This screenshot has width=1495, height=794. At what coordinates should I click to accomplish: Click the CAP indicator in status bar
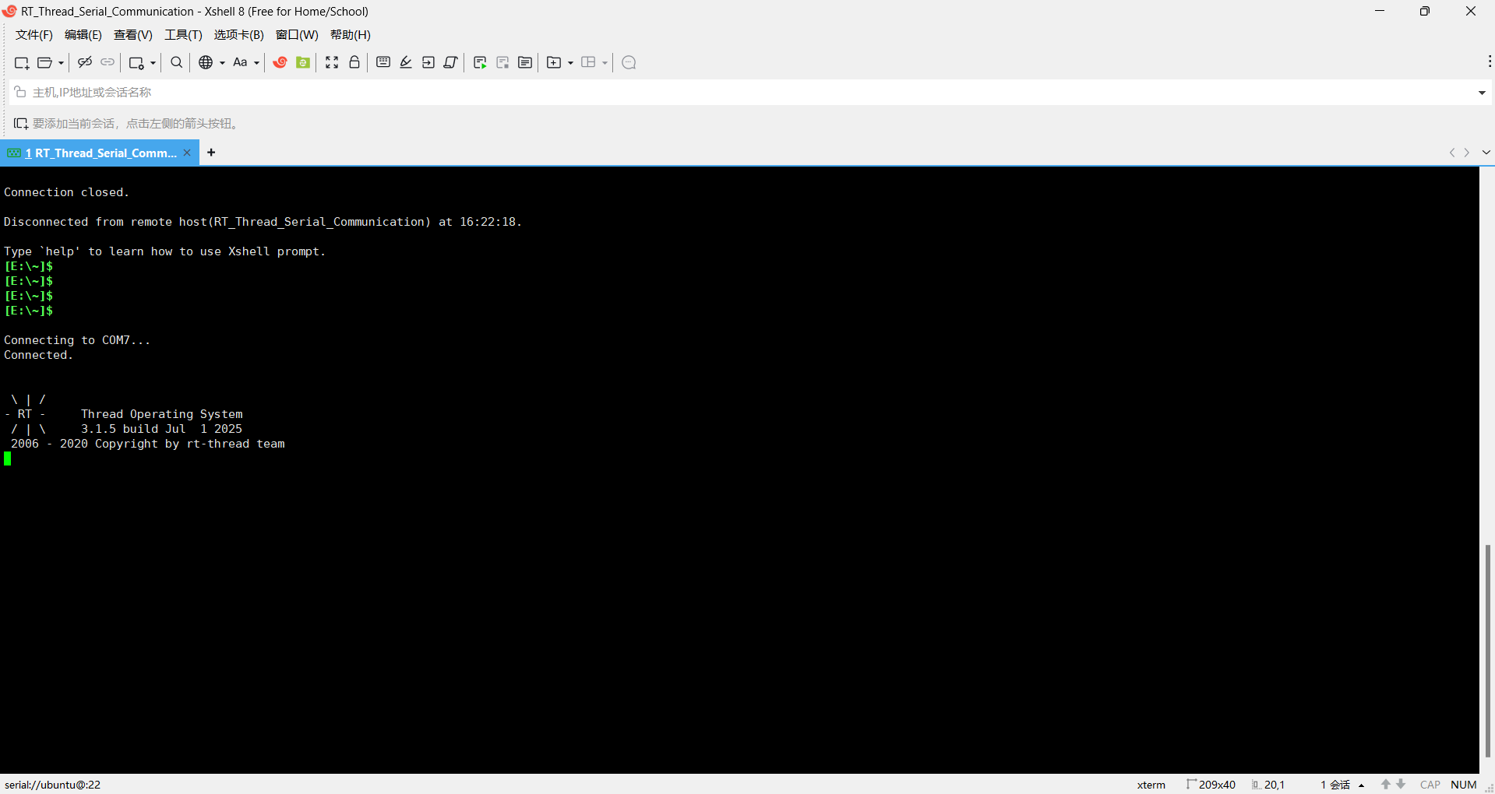[x=1430, y=785]
